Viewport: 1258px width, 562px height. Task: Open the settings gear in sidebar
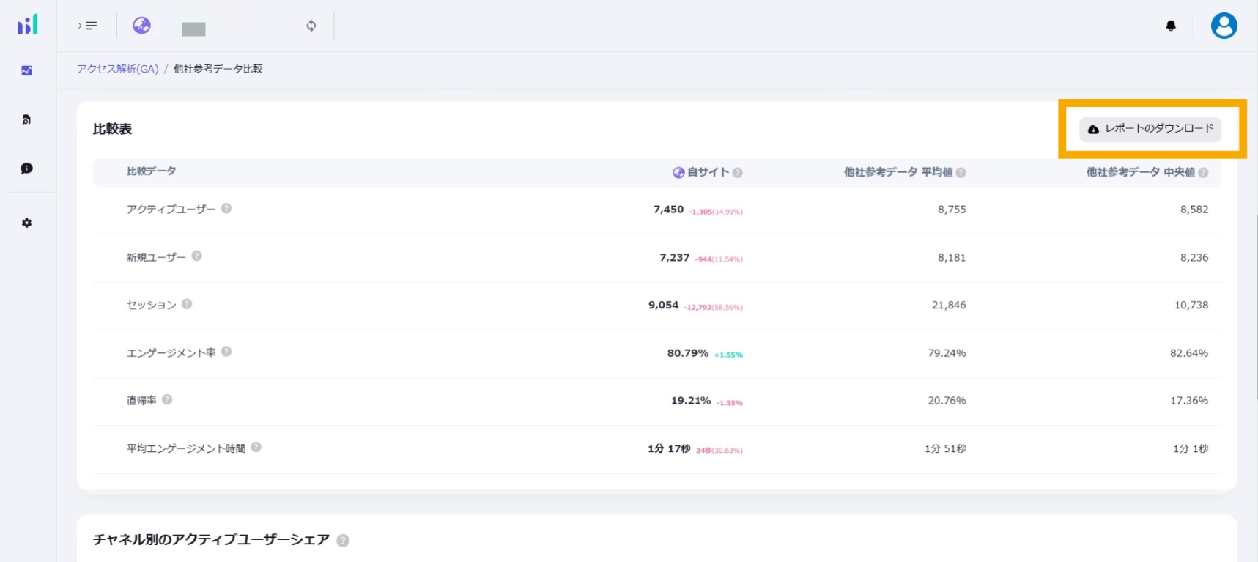[x=27, y=223]
